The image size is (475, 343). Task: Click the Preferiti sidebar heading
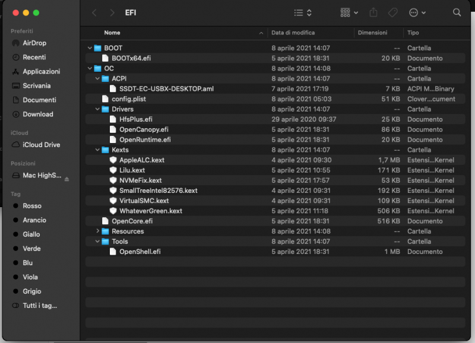pos(22,31)
